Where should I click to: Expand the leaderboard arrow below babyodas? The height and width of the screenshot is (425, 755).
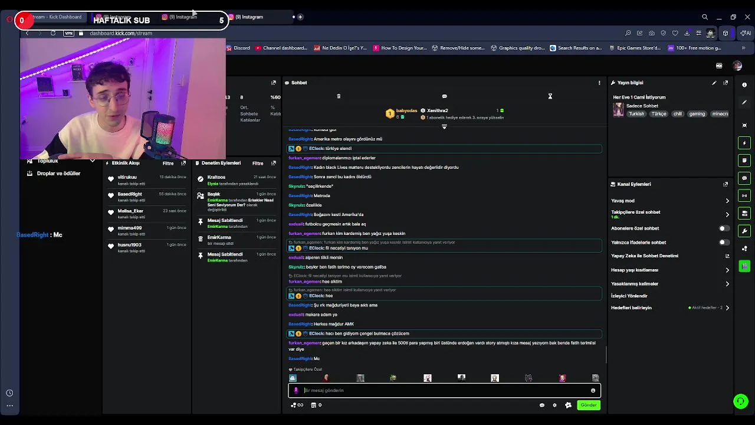point(444,126)
